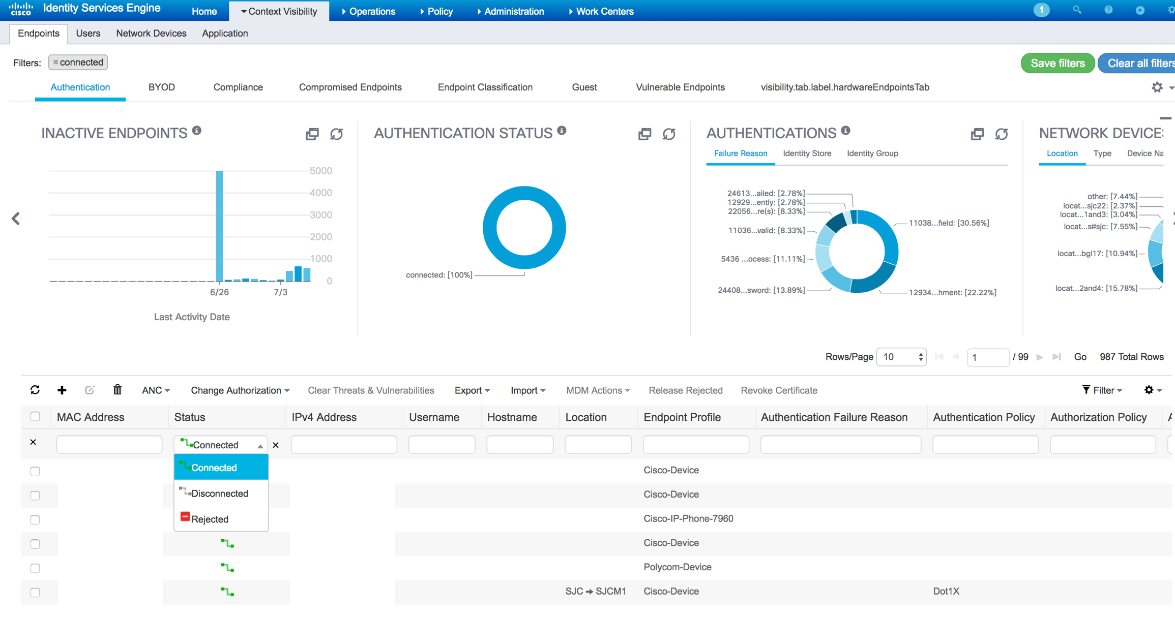Screen dimensions: 1175x617
Task: Choose Disconnected in status list
Action: click(221, 493)
